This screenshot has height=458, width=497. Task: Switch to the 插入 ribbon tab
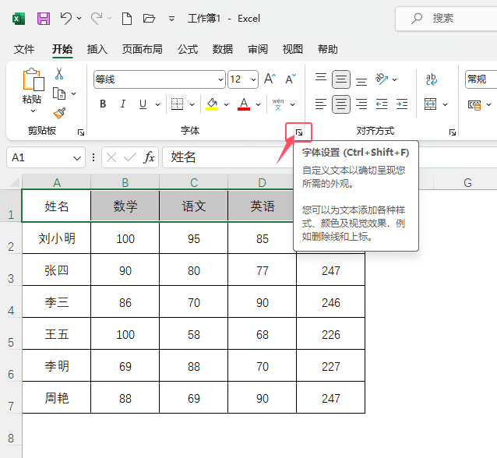pos(97,49)
